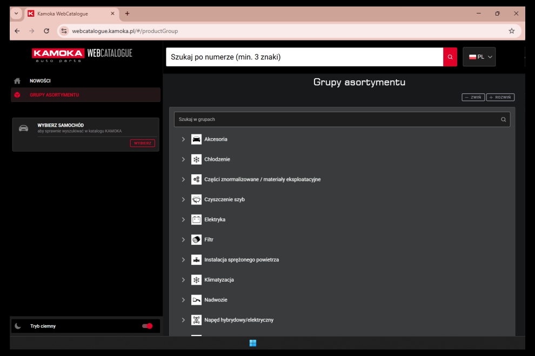Toggle the Tryb ciemny dark mode switch
Viewport: 535px width, 356px height.
pos(147,326)
